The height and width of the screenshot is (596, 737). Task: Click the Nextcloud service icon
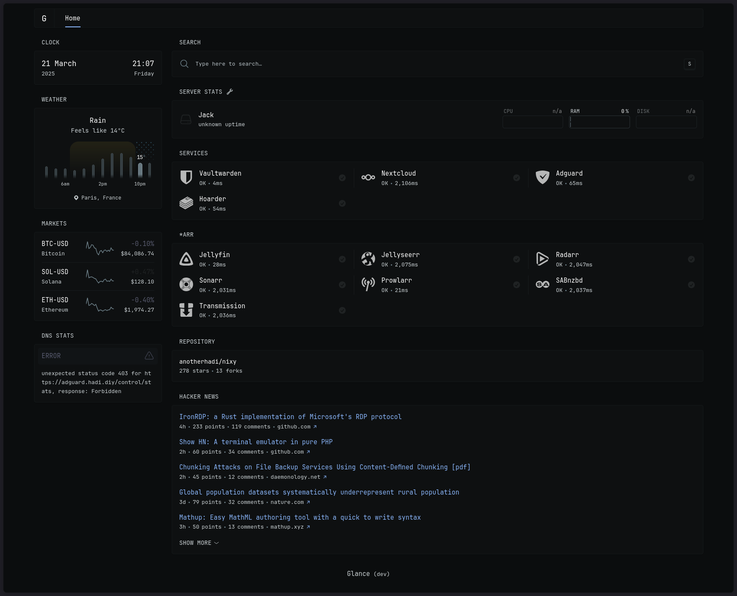click(367, 177)
